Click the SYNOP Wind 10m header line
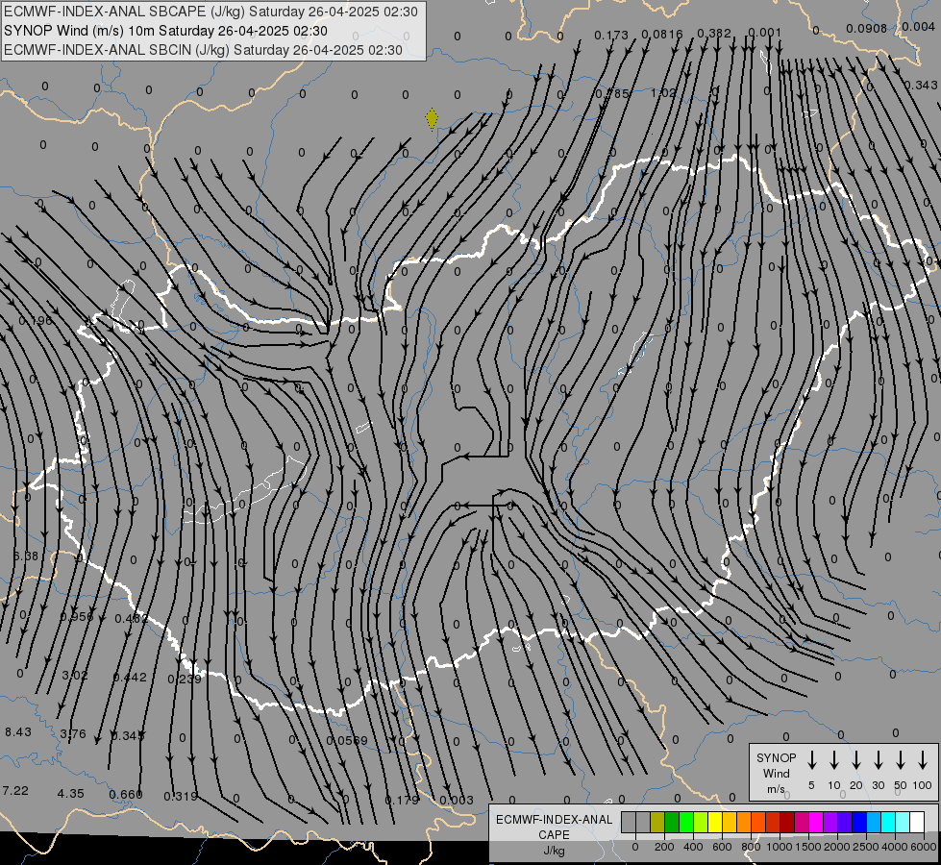This screenshot has height=865, width=941. click(165, 31)
